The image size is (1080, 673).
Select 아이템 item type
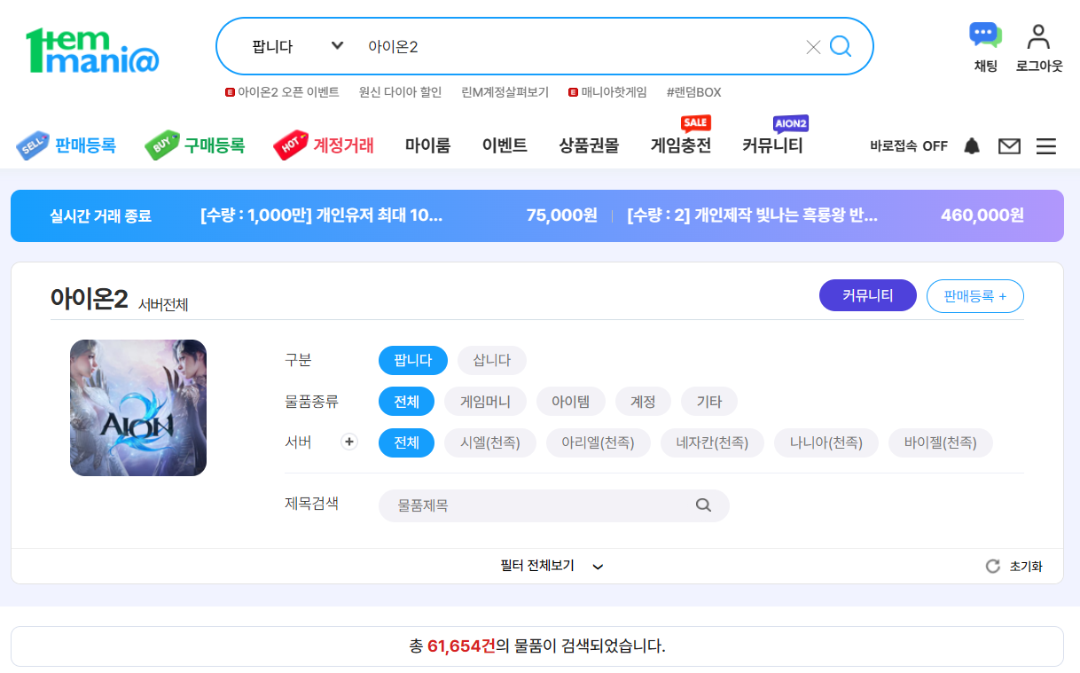coord(571,402)
